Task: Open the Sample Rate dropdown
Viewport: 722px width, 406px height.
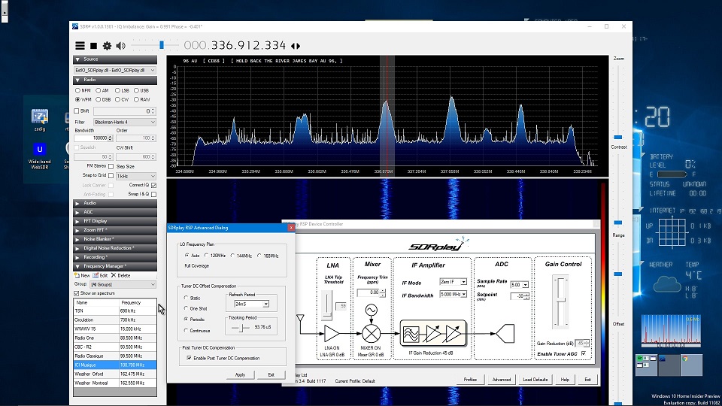Action: click(519, 285)
